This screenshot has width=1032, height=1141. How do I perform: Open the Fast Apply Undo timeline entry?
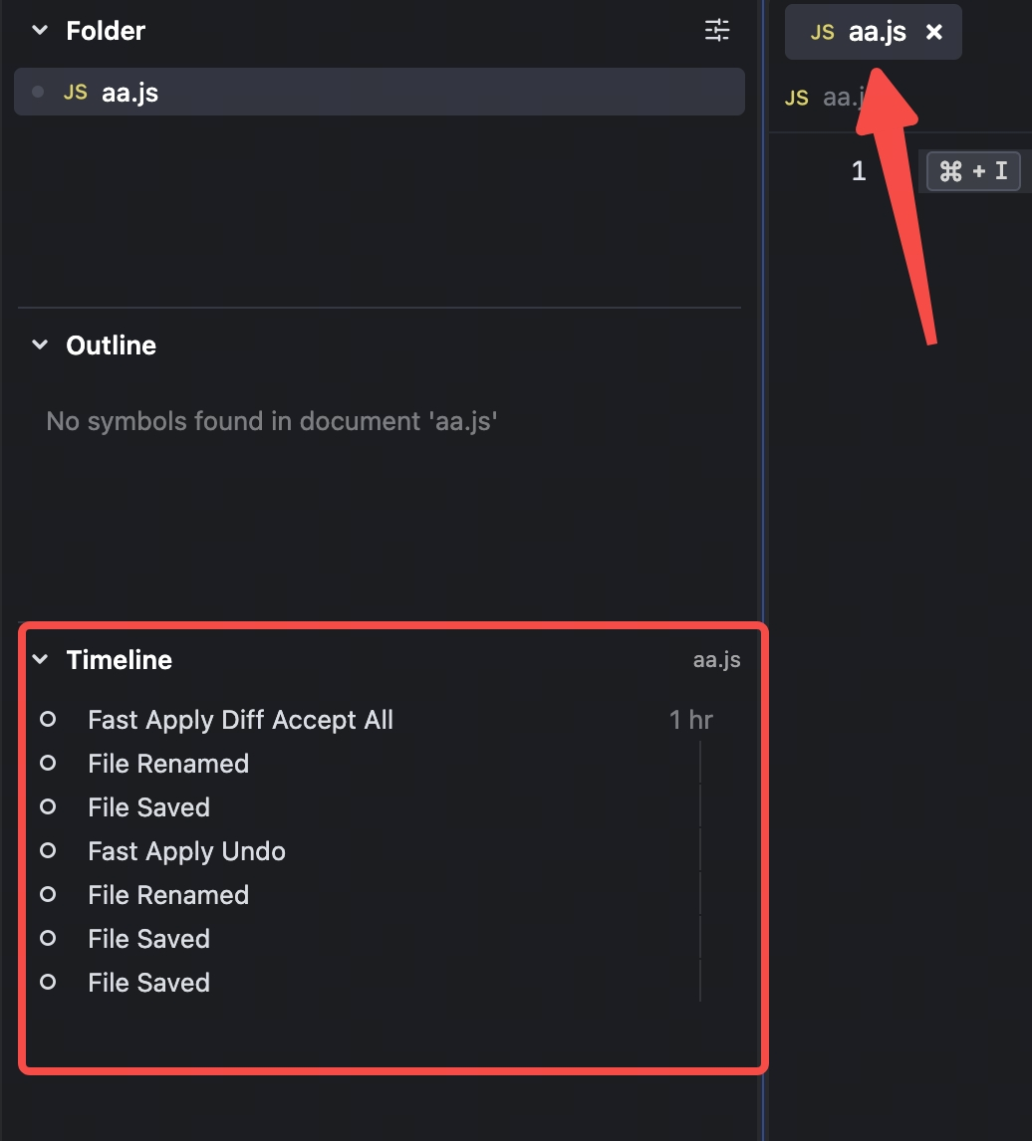(186, 851)
